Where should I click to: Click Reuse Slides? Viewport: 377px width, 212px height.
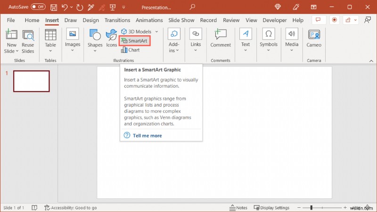(x=28, y=41)
